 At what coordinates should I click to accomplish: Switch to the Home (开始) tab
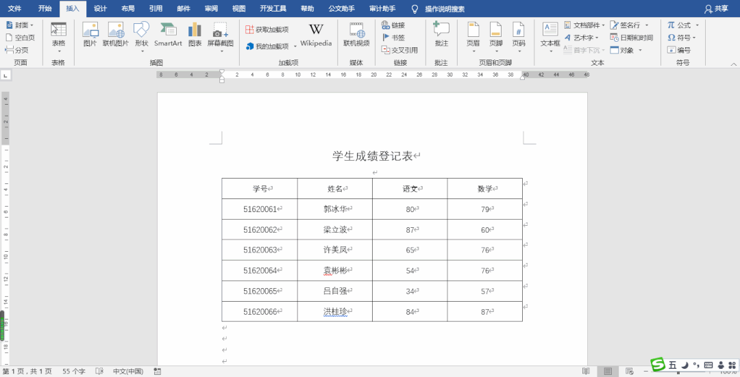45,8
